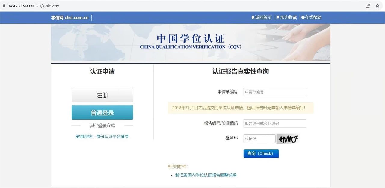This screenshot has width=385, height=188.
Task: Focus the 申请单编号 input field
Action: point(275,92)
